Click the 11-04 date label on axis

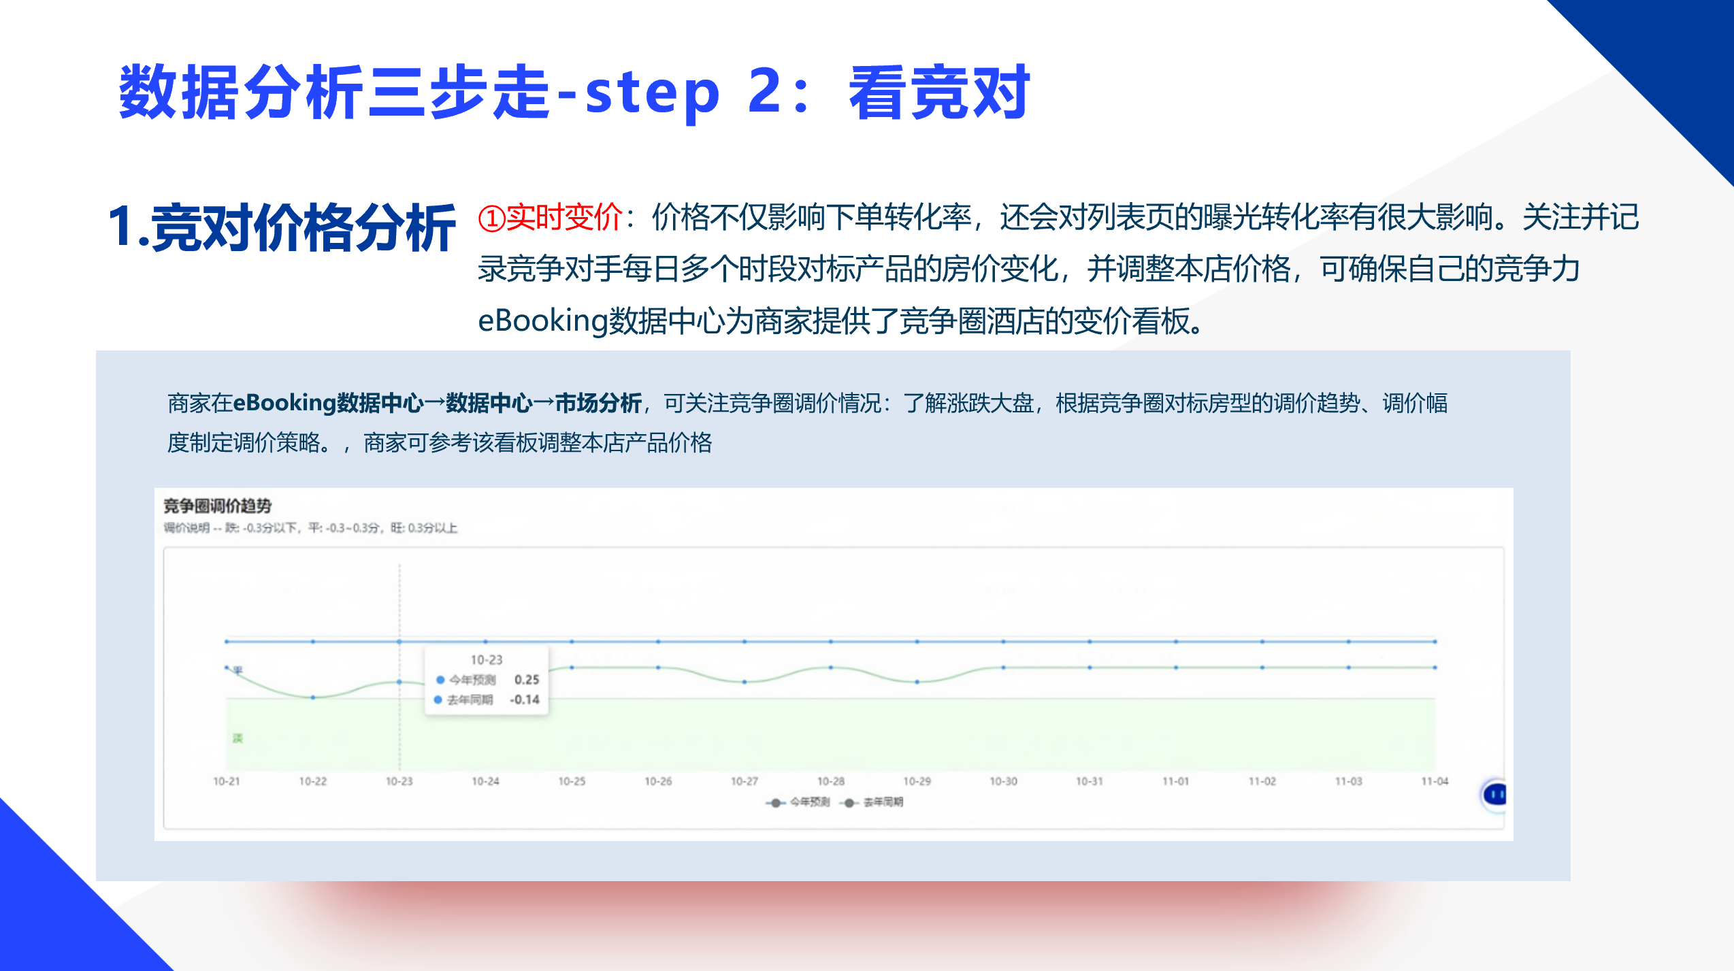1434,781
